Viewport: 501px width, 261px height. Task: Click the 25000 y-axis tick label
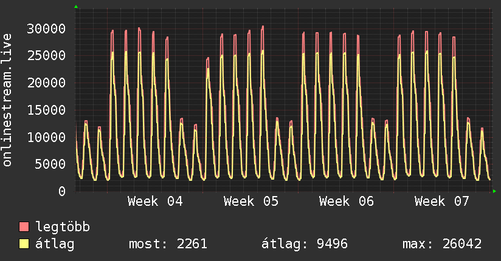point(46,56)
